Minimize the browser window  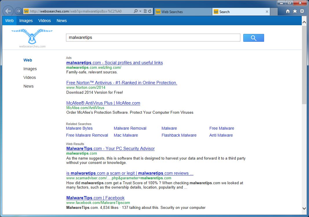pyautogui.click(x=281, y=3)
